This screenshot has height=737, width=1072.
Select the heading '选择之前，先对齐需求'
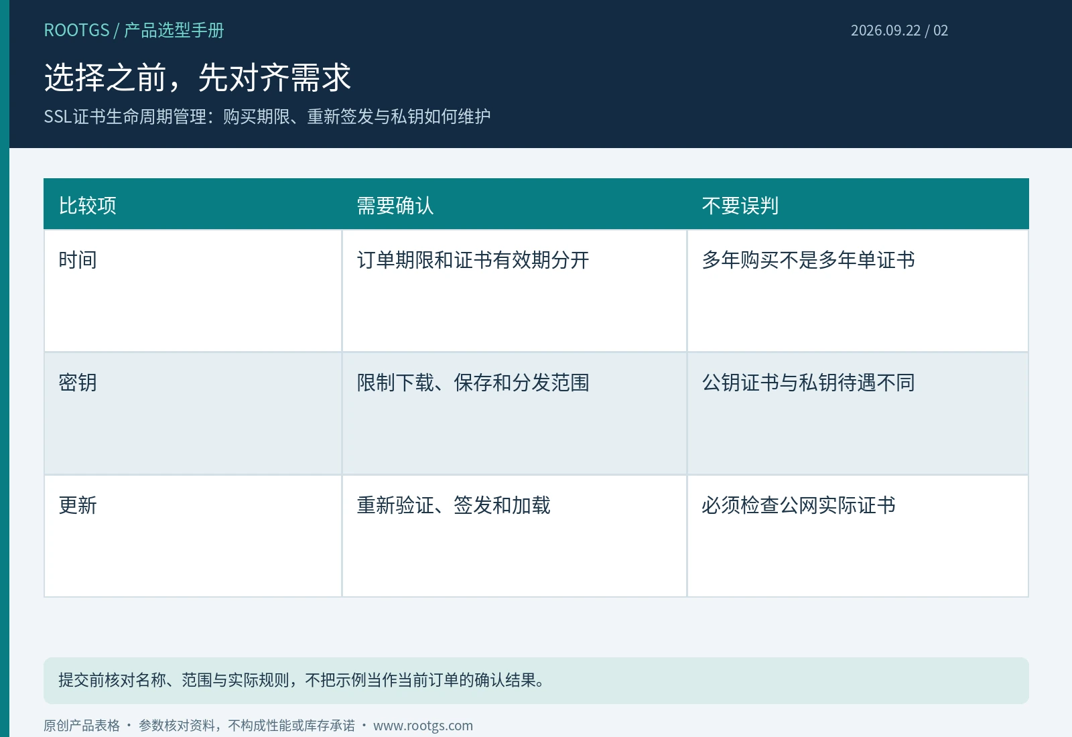[x=198, y=77]
